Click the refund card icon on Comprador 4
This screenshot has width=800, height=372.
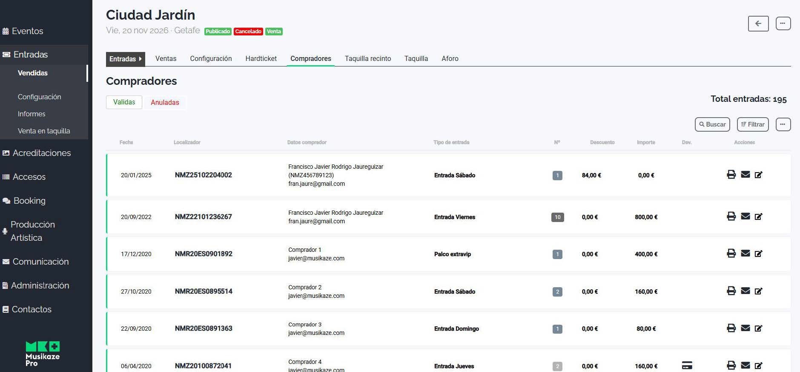coord(687,365)
